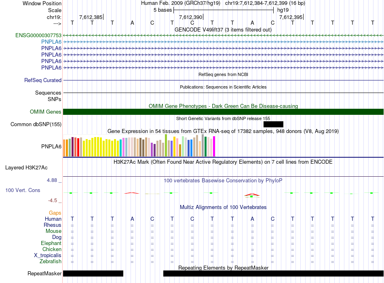
Task: Click the RepeatMasker track label
Action: (x=44, y=273)
